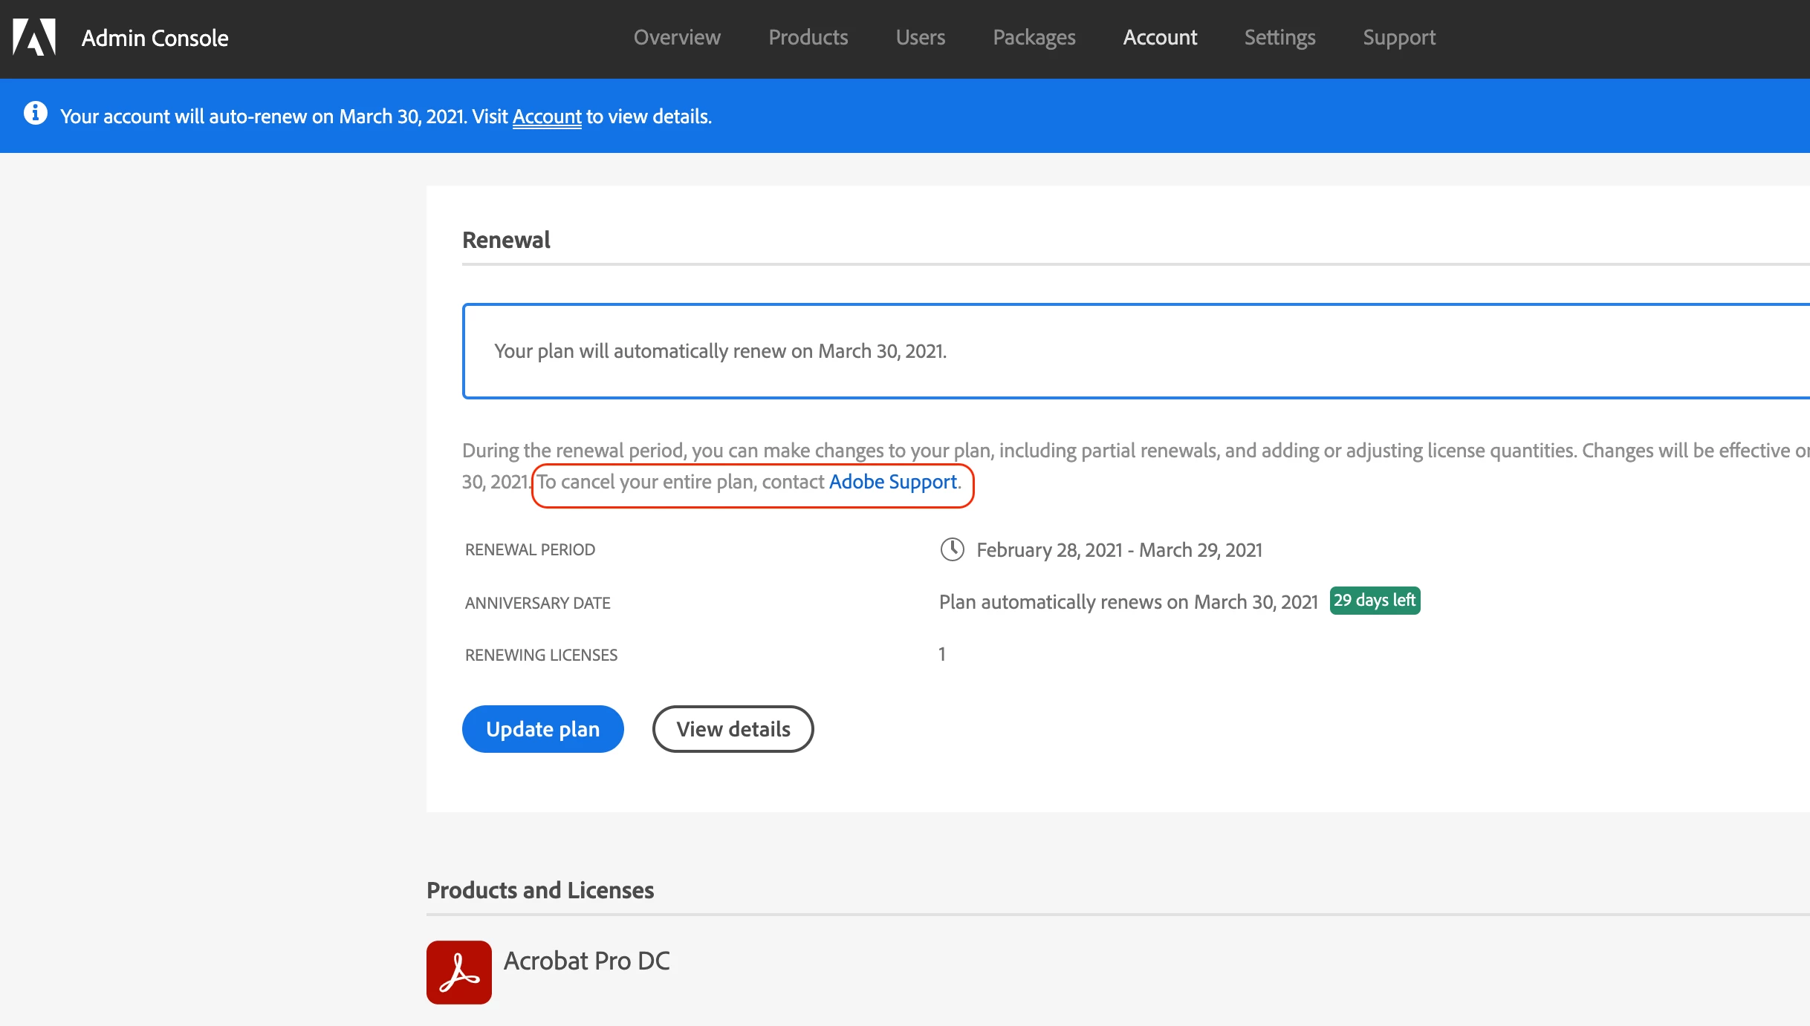This screenshot has height=1026, width=1810.
Task: Click the Adobe logo icon
Action: point(34,37)
